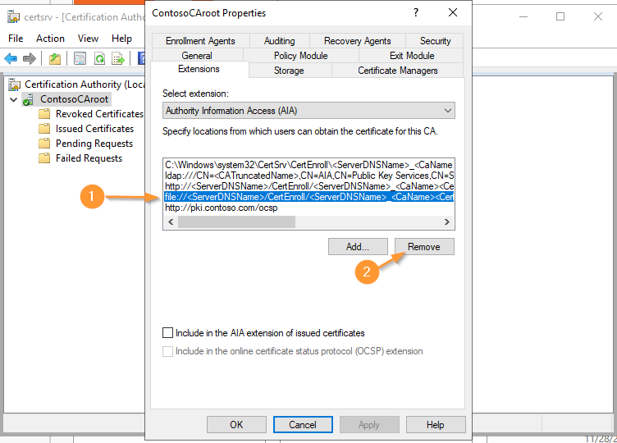
Task: Click the Refresh toolbar icon
Action: pos(99,59)
